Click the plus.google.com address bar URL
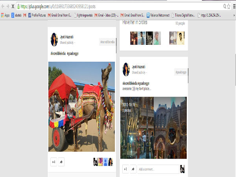This screenshot has width=236, height=177. click(x=58, y=6)
